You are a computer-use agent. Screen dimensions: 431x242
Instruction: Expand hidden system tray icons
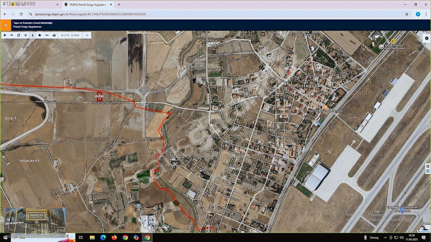[x=385, y=237]
